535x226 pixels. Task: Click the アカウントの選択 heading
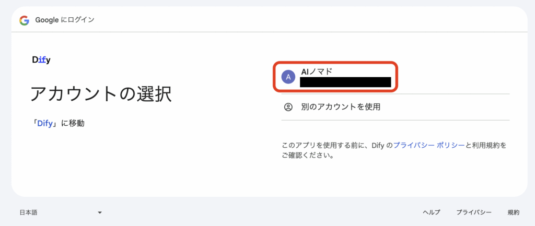[x=101, y=94]
